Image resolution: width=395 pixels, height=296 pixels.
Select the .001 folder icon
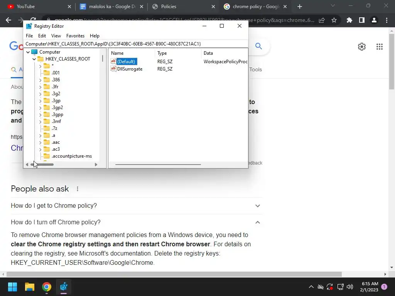point(47,73)
